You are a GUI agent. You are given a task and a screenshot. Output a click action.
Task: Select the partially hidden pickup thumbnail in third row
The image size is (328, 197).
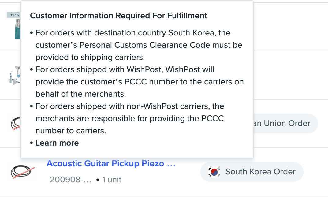pyautogui.click(x=15, y=124)
